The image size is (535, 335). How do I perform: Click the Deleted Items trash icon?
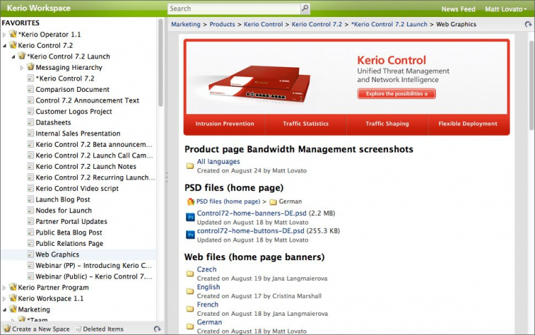78,329
